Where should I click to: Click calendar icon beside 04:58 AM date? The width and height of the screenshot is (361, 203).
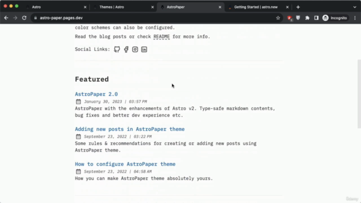[x=78, y=171]
